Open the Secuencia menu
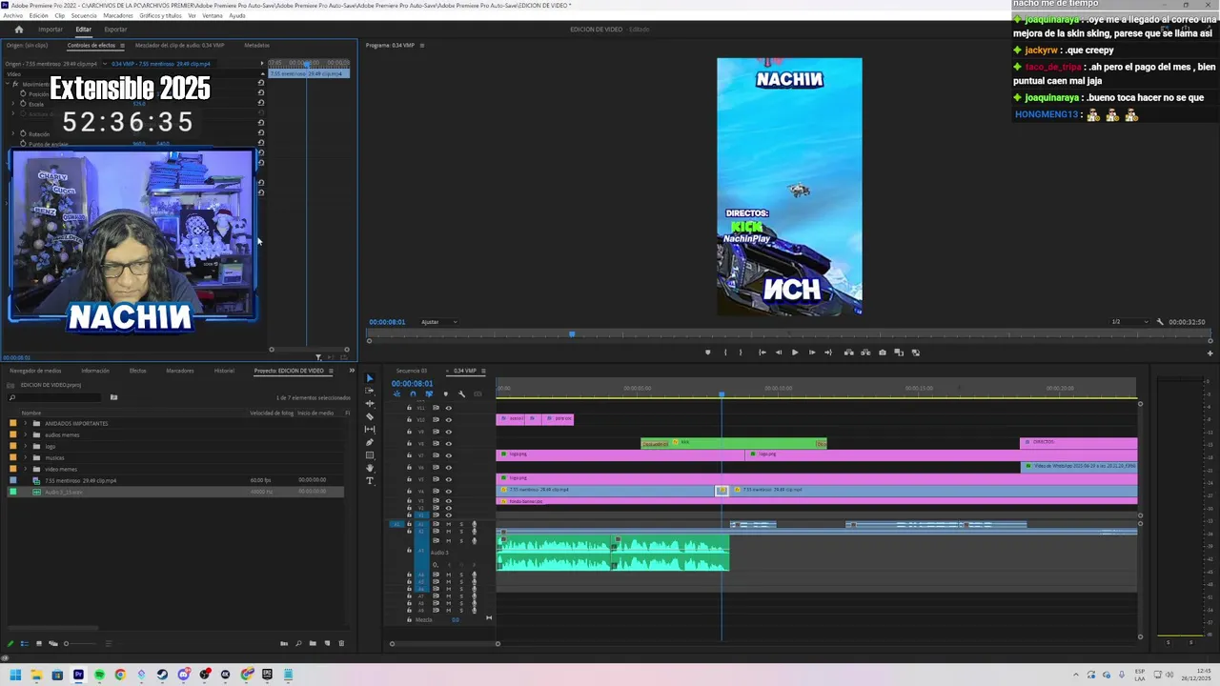Image resolution: width=1220 pixels, height=686 pixels. (84, 15)
